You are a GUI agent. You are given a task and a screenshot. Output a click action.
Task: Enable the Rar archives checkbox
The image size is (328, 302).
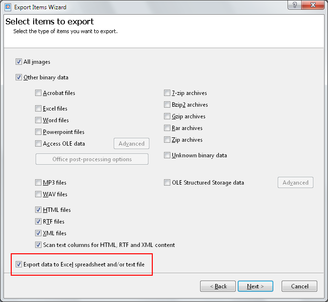pyautogui.click(x=167, y=128)
